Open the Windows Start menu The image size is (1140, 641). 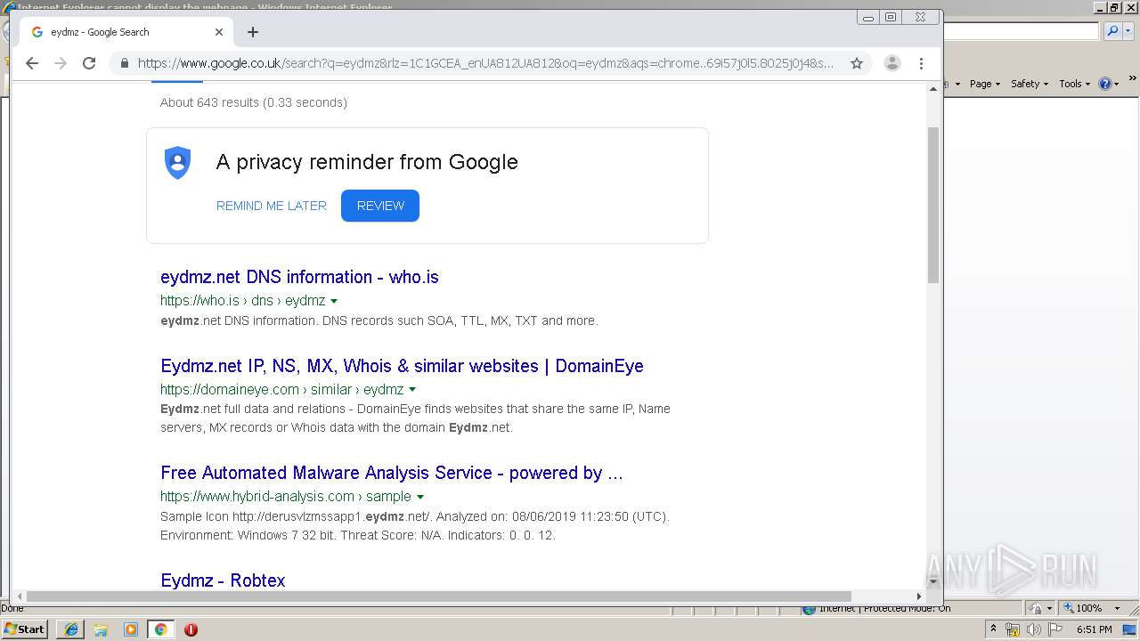25,629
